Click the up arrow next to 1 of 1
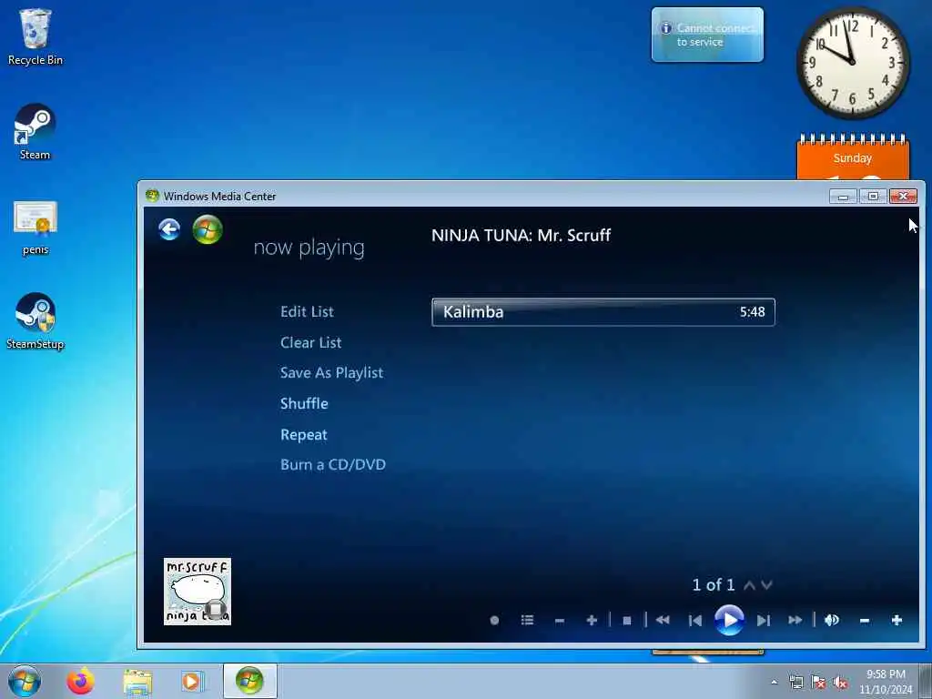 tap(750, 585)
